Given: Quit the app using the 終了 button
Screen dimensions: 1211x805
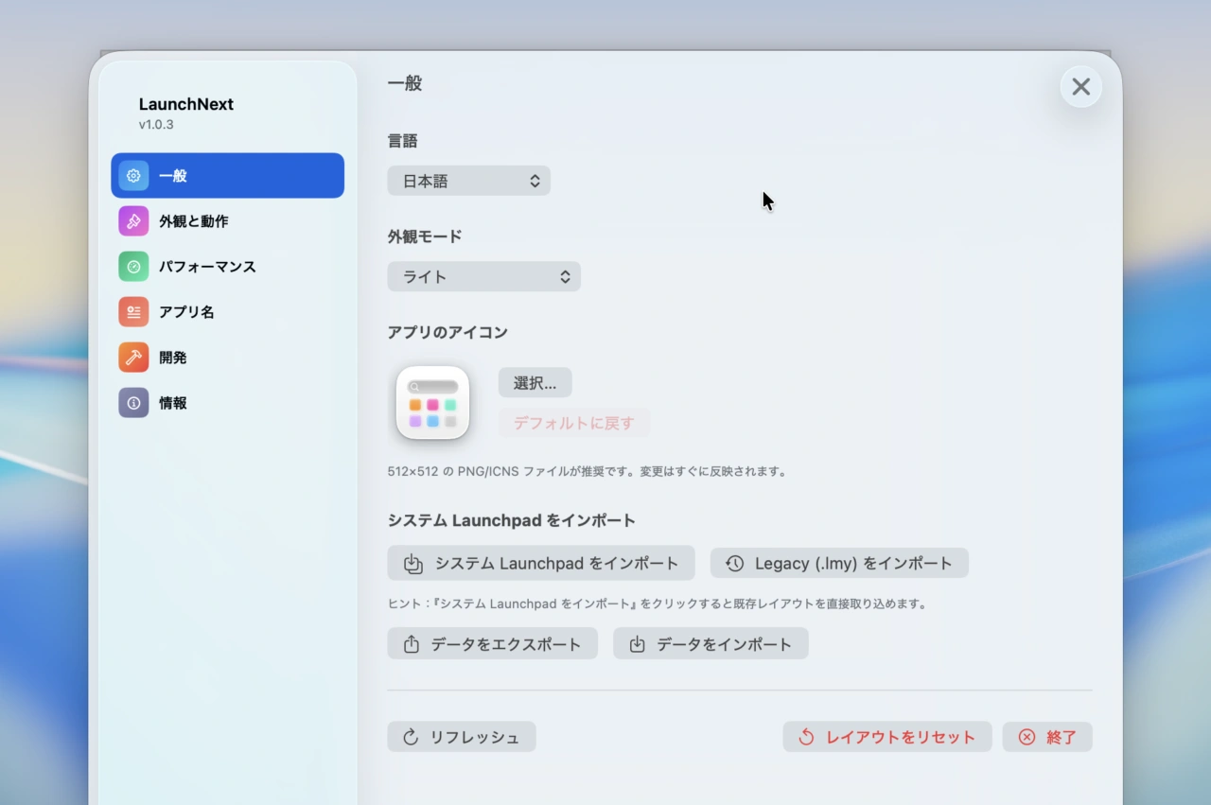Looking at the screenshot, I should [1047, 737].
